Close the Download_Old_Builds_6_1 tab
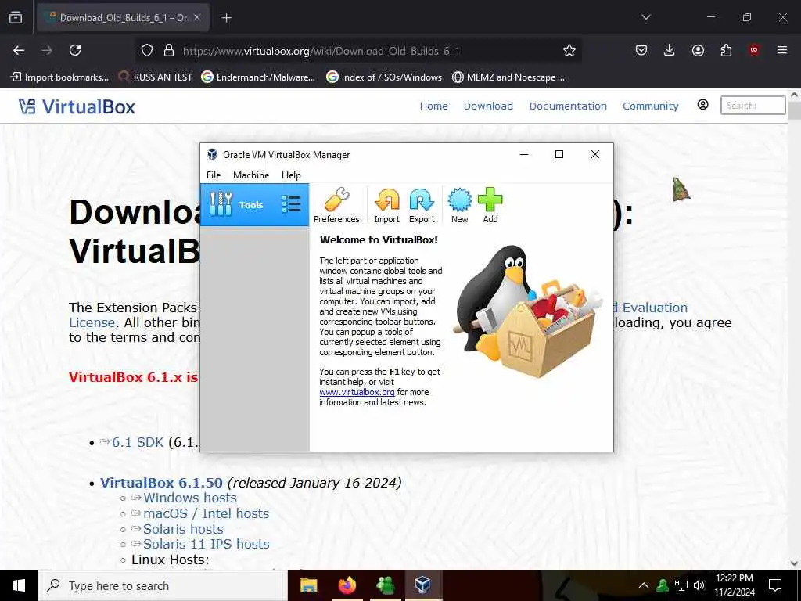Screen dimensions: 801x601 197,17
